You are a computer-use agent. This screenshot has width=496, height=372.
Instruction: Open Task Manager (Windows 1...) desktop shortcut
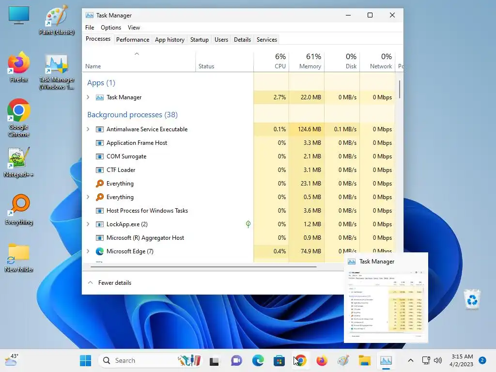[57, 72]
